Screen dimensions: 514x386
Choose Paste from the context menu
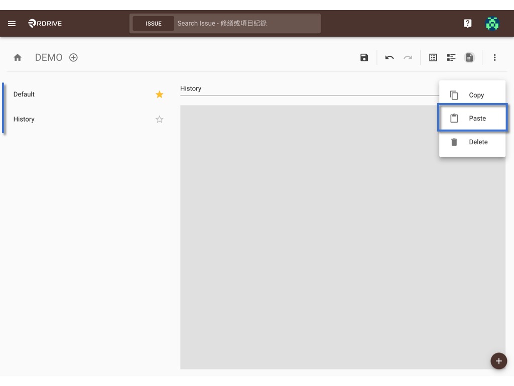point(472,118)
